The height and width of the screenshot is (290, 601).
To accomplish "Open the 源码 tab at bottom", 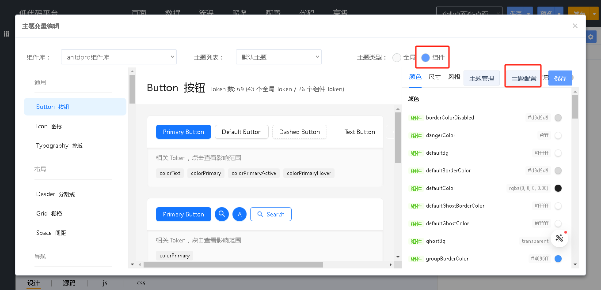I will [69, 283].
